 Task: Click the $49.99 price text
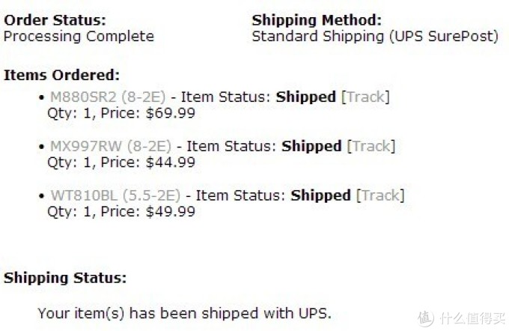pyautogui.click(x=171, y=212)
